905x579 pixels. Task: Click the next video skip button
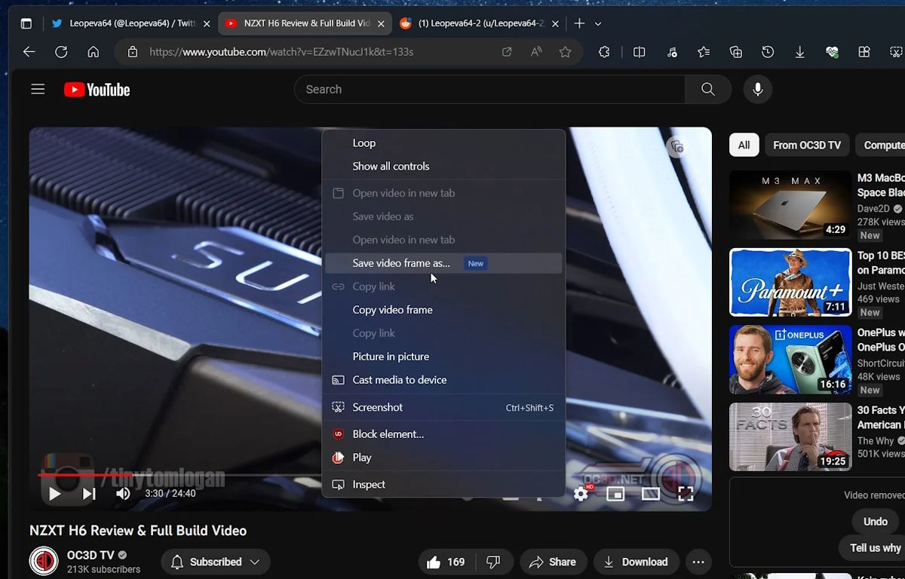tap(88, 494)
